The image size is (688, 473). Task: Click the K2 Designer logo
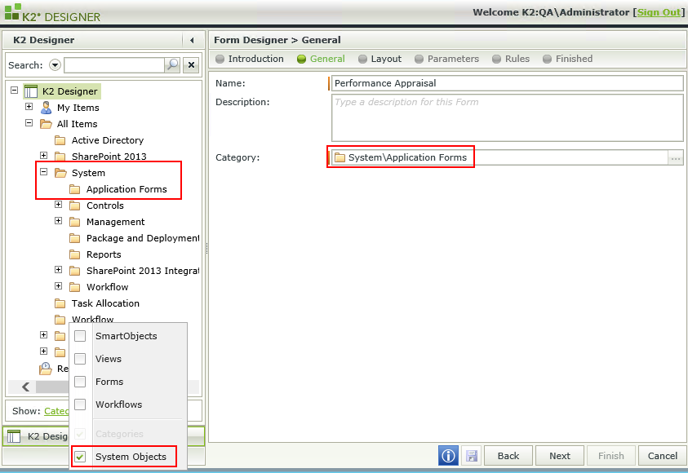(x=53, y=13)
